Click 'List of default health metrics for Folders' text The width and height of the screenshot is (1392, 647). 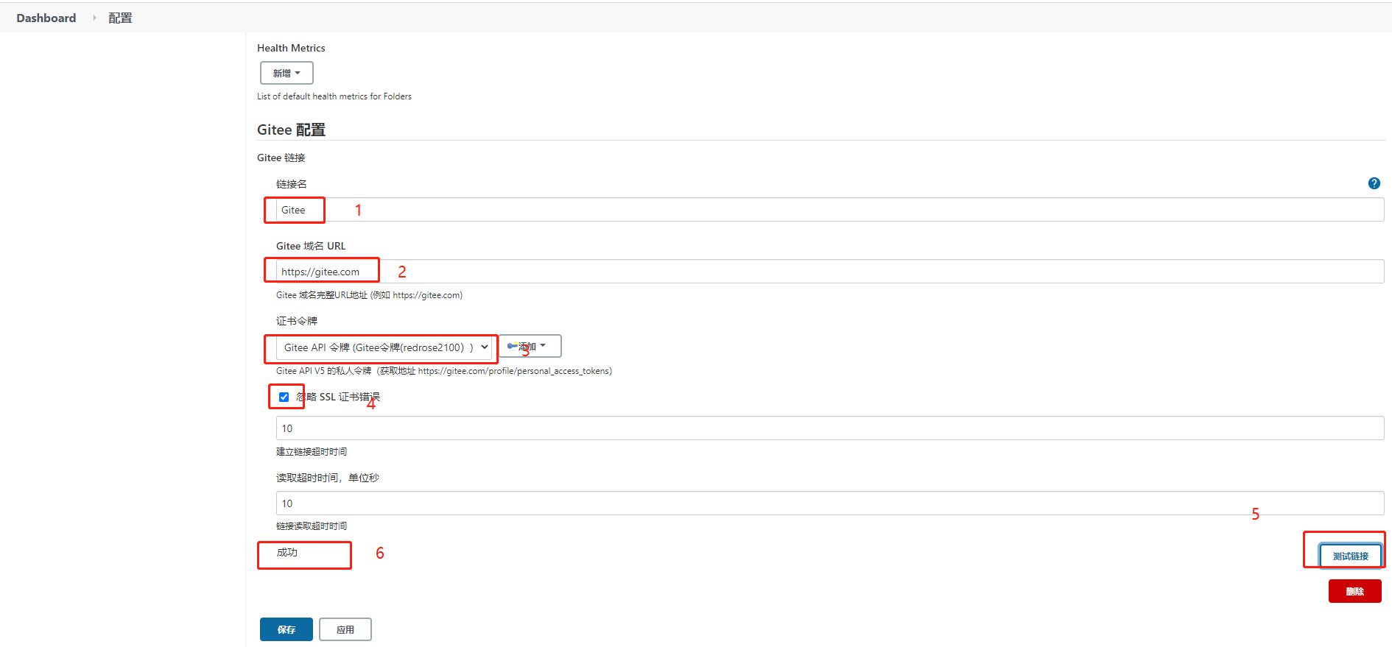(x=334, y=96)
